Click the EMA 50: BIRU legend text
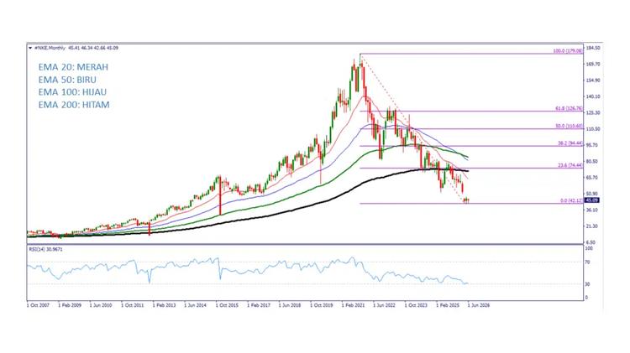 pyautogui.click(x=67, y=80)
